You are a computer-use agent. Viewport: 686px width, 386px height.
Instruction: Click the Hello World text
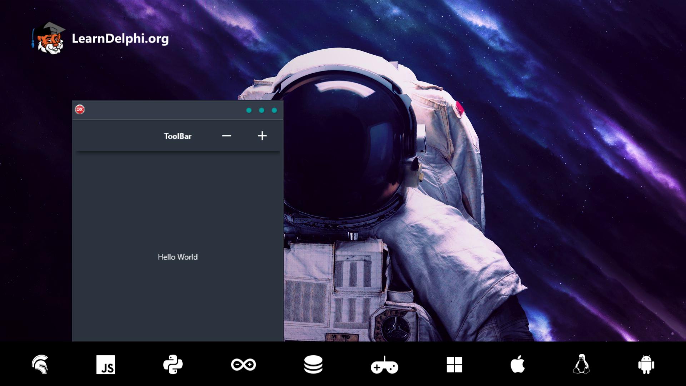click(x=177, y=257)
